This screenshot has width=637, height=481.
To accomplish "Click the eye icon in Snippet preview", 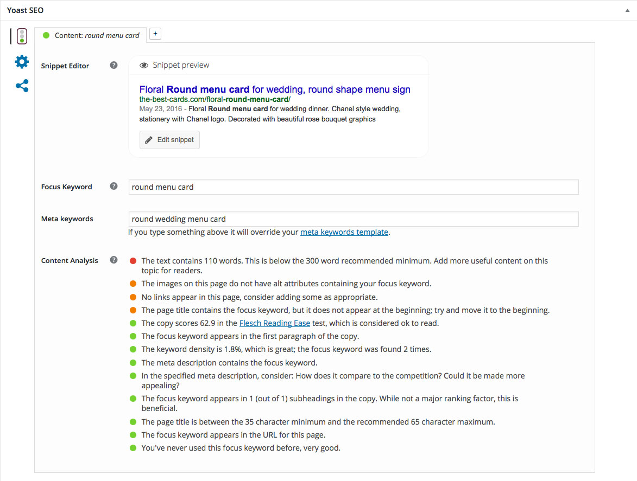I will (144, 65).
